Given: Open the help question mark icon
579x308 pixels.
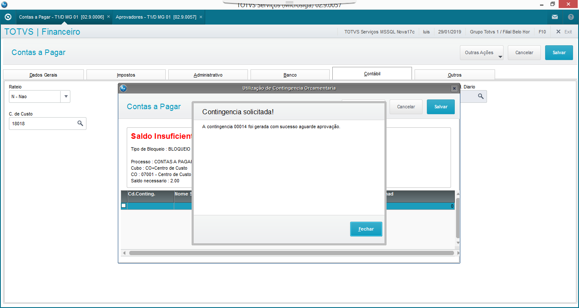Looking at the screenshot, I should 571,17.
